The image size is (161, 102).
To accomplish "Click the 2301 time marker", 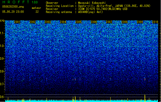I will [x=17, y=22].
